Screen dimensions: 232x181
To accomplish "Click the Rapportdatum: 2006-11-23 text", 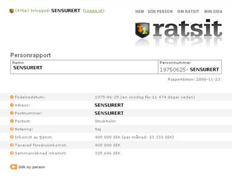I will tap(194, 79).
